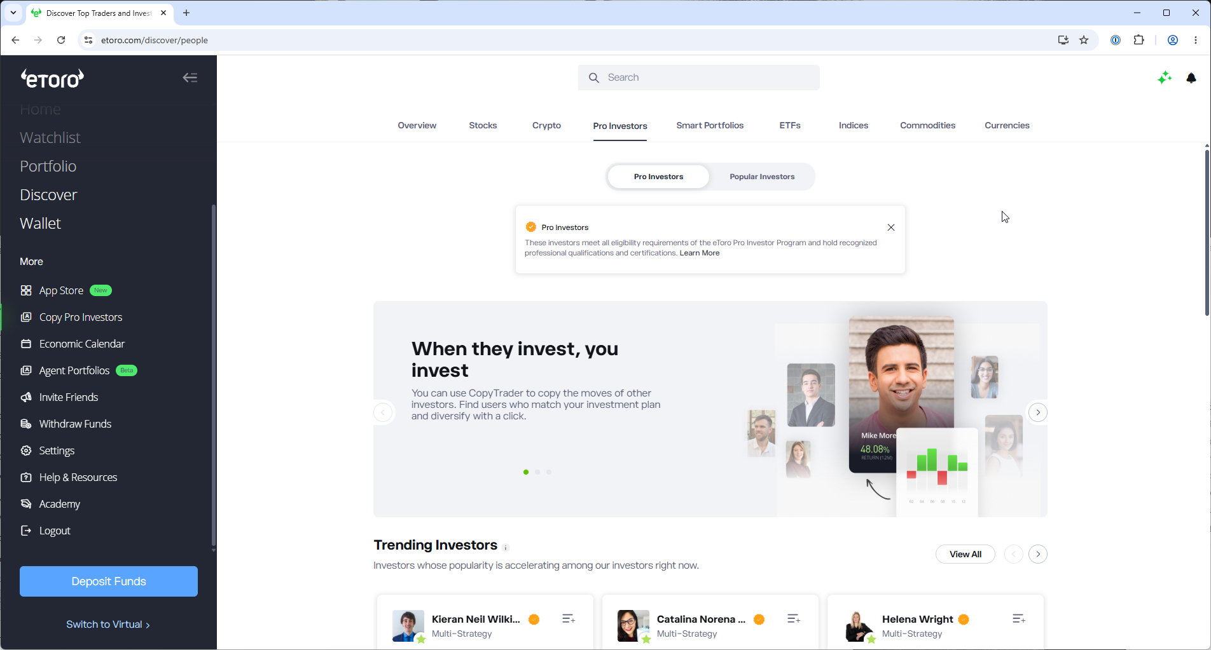
Task: Show next trending investors
Action: click(1038, 554)
